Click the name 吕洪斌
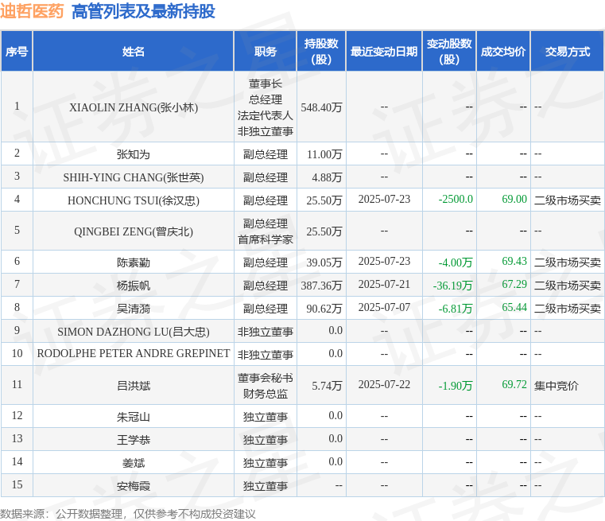 point(133,386)
